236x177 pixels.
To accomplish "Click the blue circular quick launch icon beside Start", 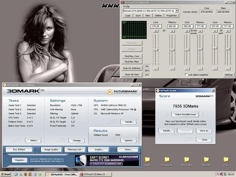I will (16, 174).
